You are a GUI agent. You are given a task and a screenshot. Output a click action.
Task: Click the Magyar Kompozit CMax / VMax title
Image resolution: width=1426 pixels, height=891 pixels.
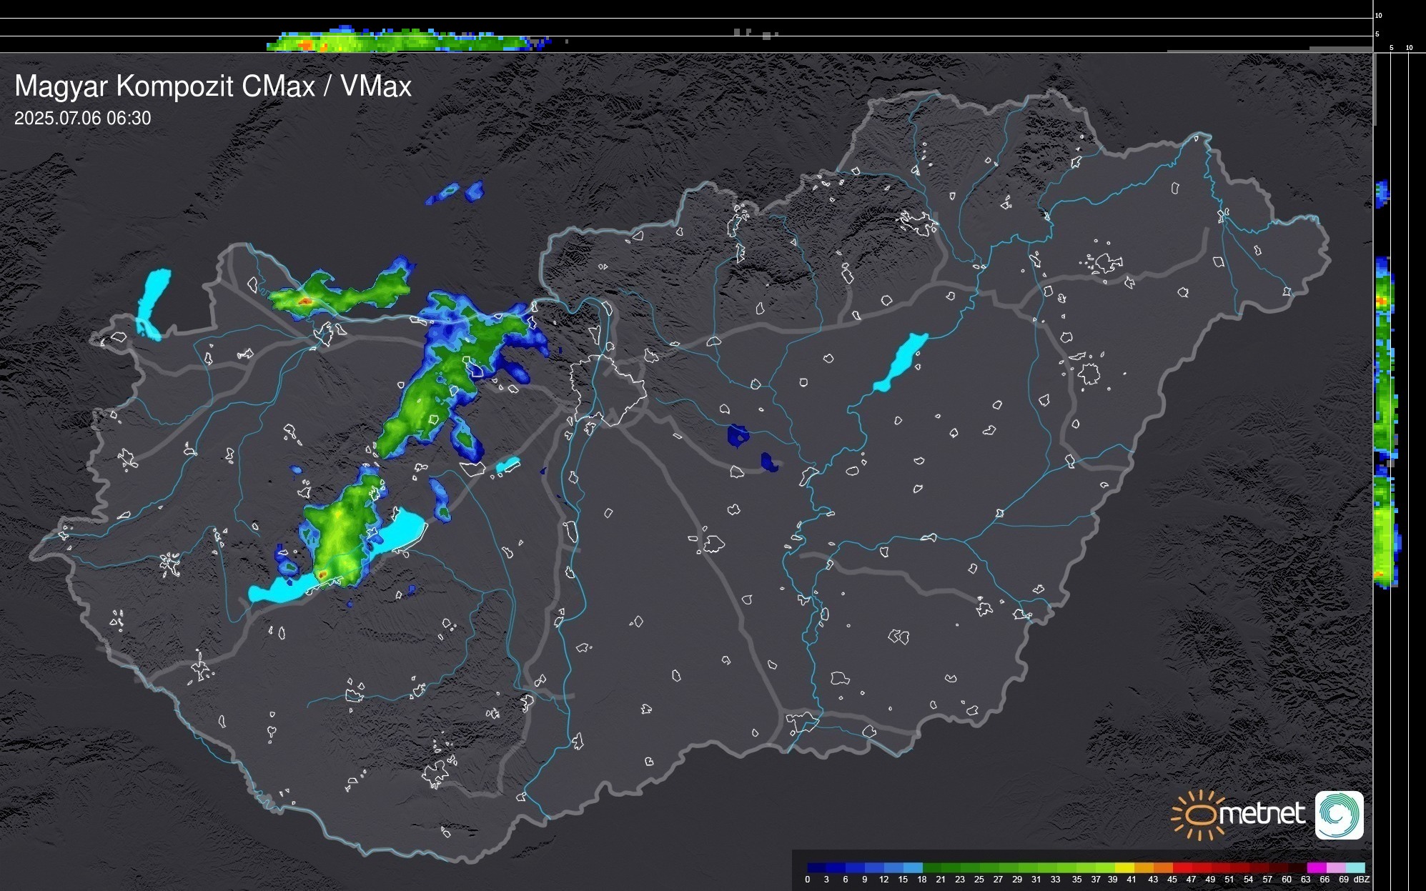click(x=213, y=86)
